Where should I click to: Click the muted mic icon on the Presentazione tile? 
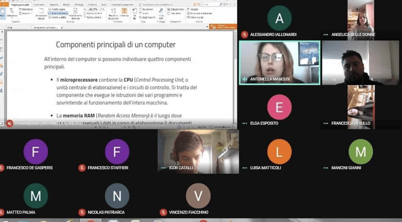point(9,123)
